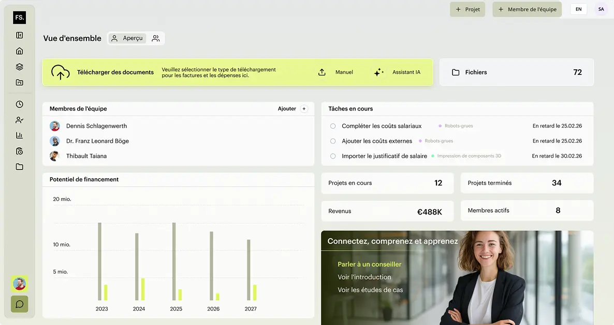Image resolution: width=614 pixels, height=325 pixels.
Task: Click the cloud upload icon
Action: [60, 72]
